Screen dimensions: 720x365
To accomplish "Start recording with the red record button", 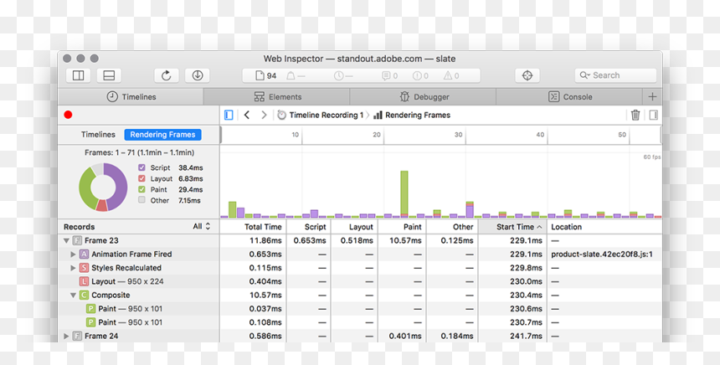I will point(68,115).
